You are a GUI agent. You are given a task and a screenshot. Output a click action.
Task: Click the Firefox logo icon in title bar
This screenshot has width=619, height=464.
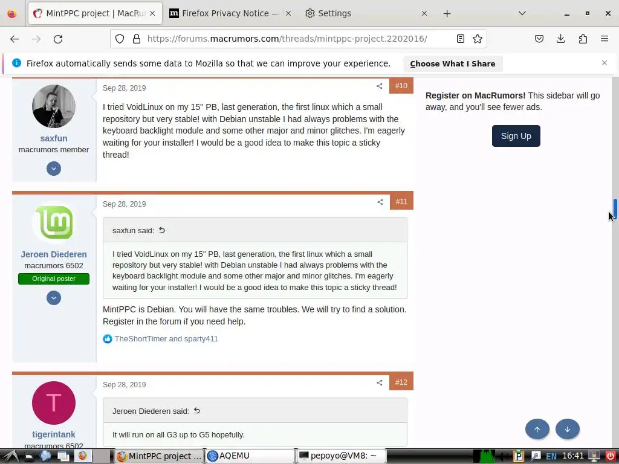(x=12, y=13)
